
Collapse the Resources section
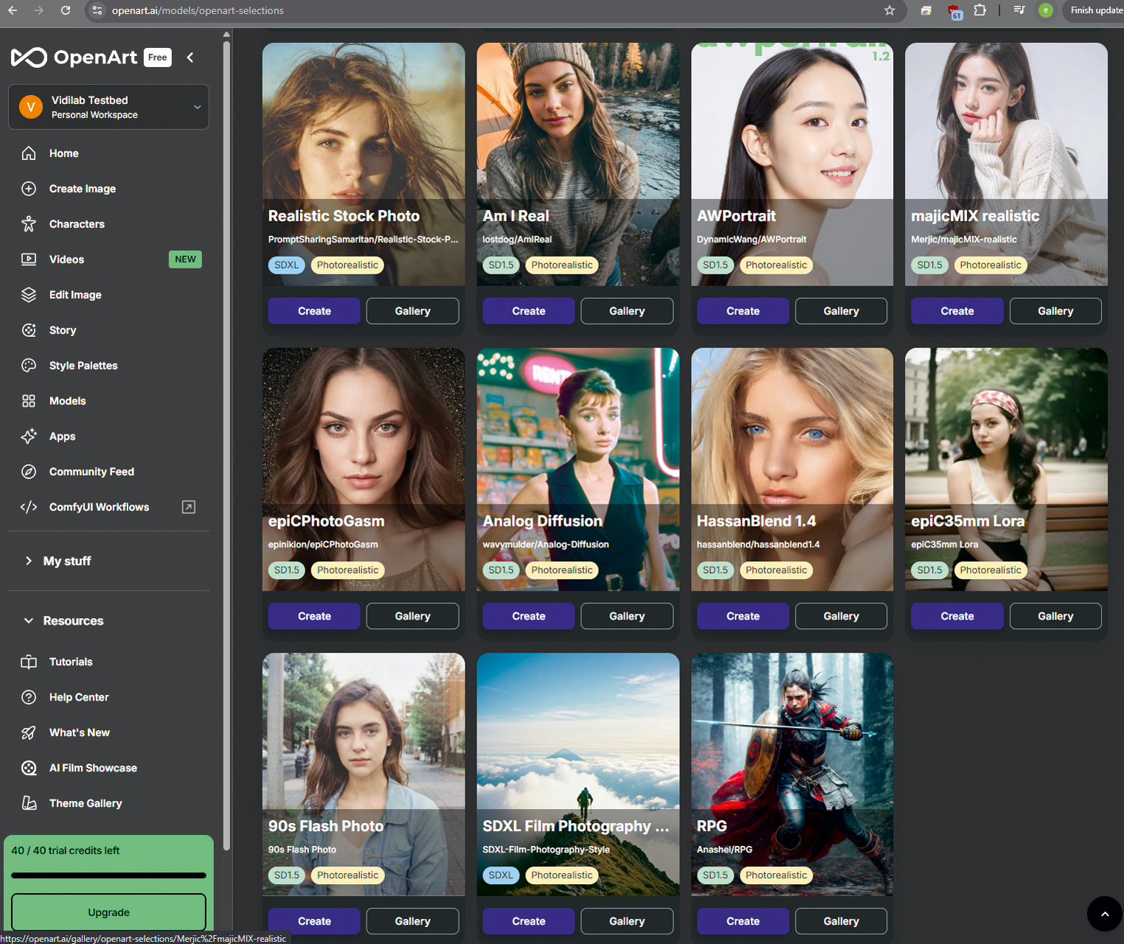(x=29, y=621)
